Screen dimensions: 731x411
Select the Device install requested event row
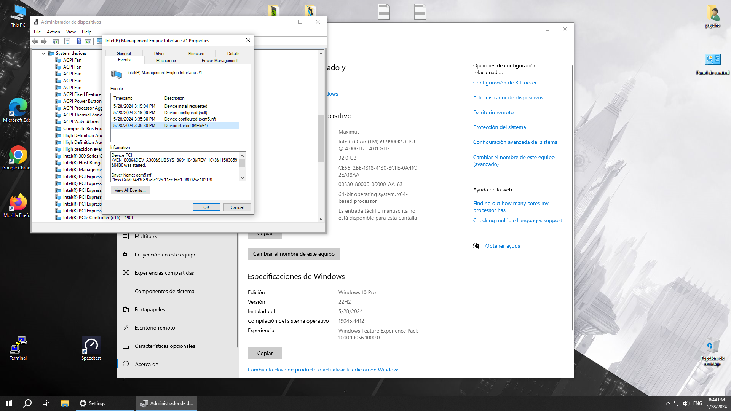(175, 106)
